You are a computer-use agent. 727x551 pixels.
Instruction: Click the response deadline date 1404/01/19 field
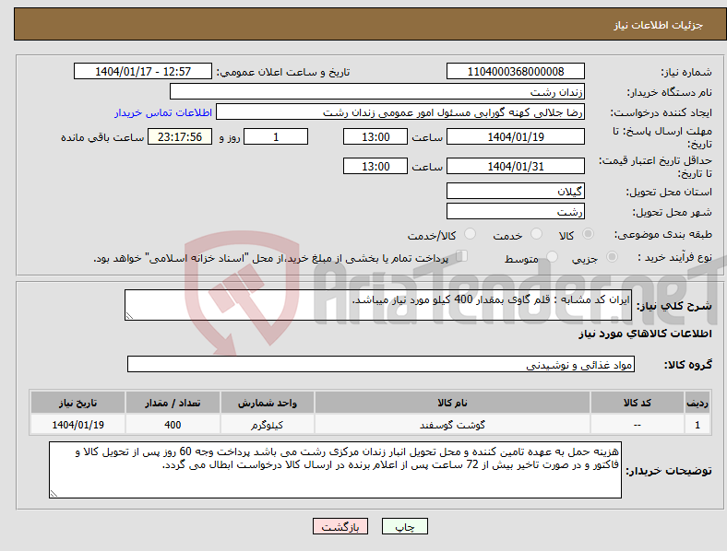(516, 137)
